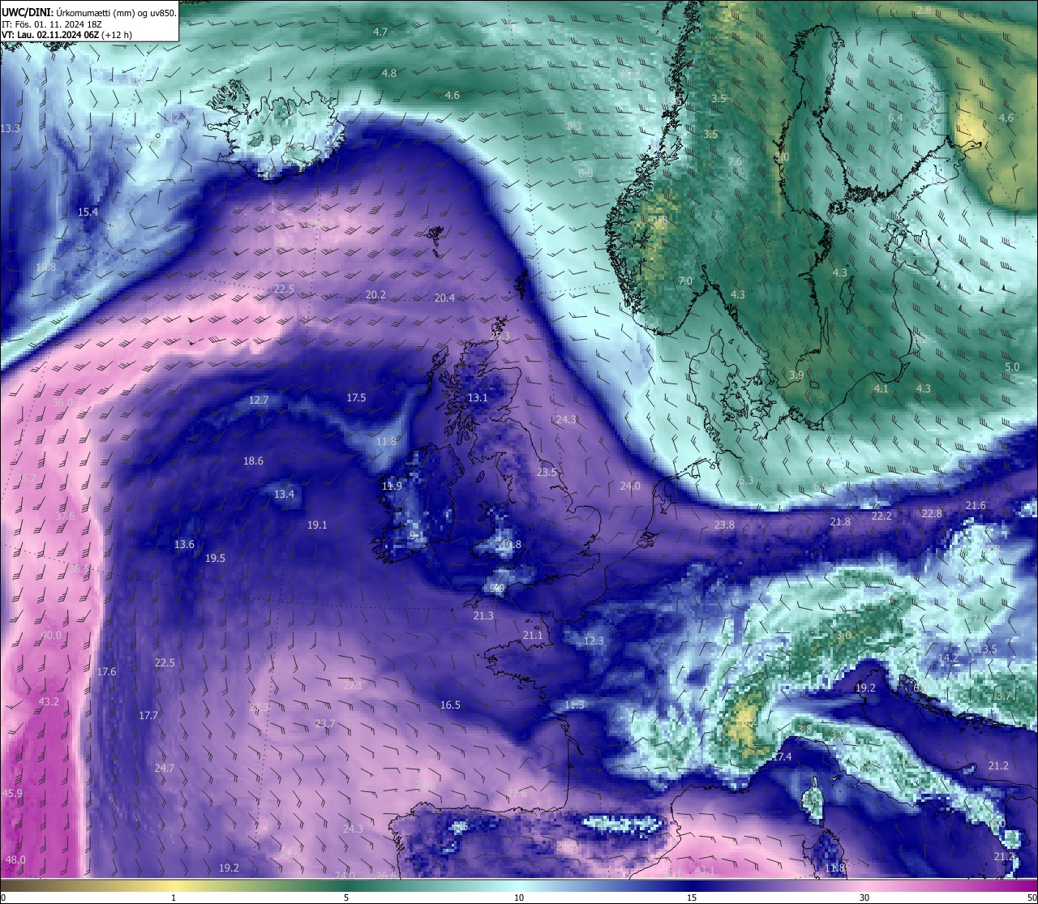Click the map value 19.1

click(317, 525)
